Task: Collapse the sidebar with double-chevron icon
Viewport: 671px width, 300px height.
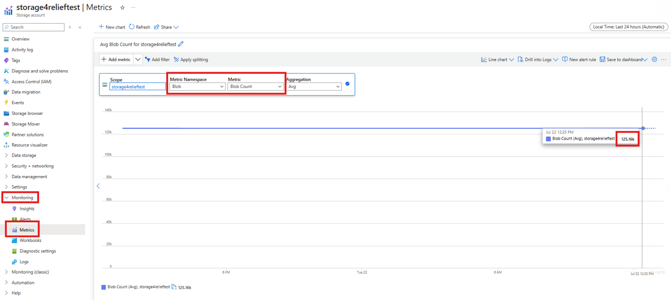Action: [x=80, y=27]
